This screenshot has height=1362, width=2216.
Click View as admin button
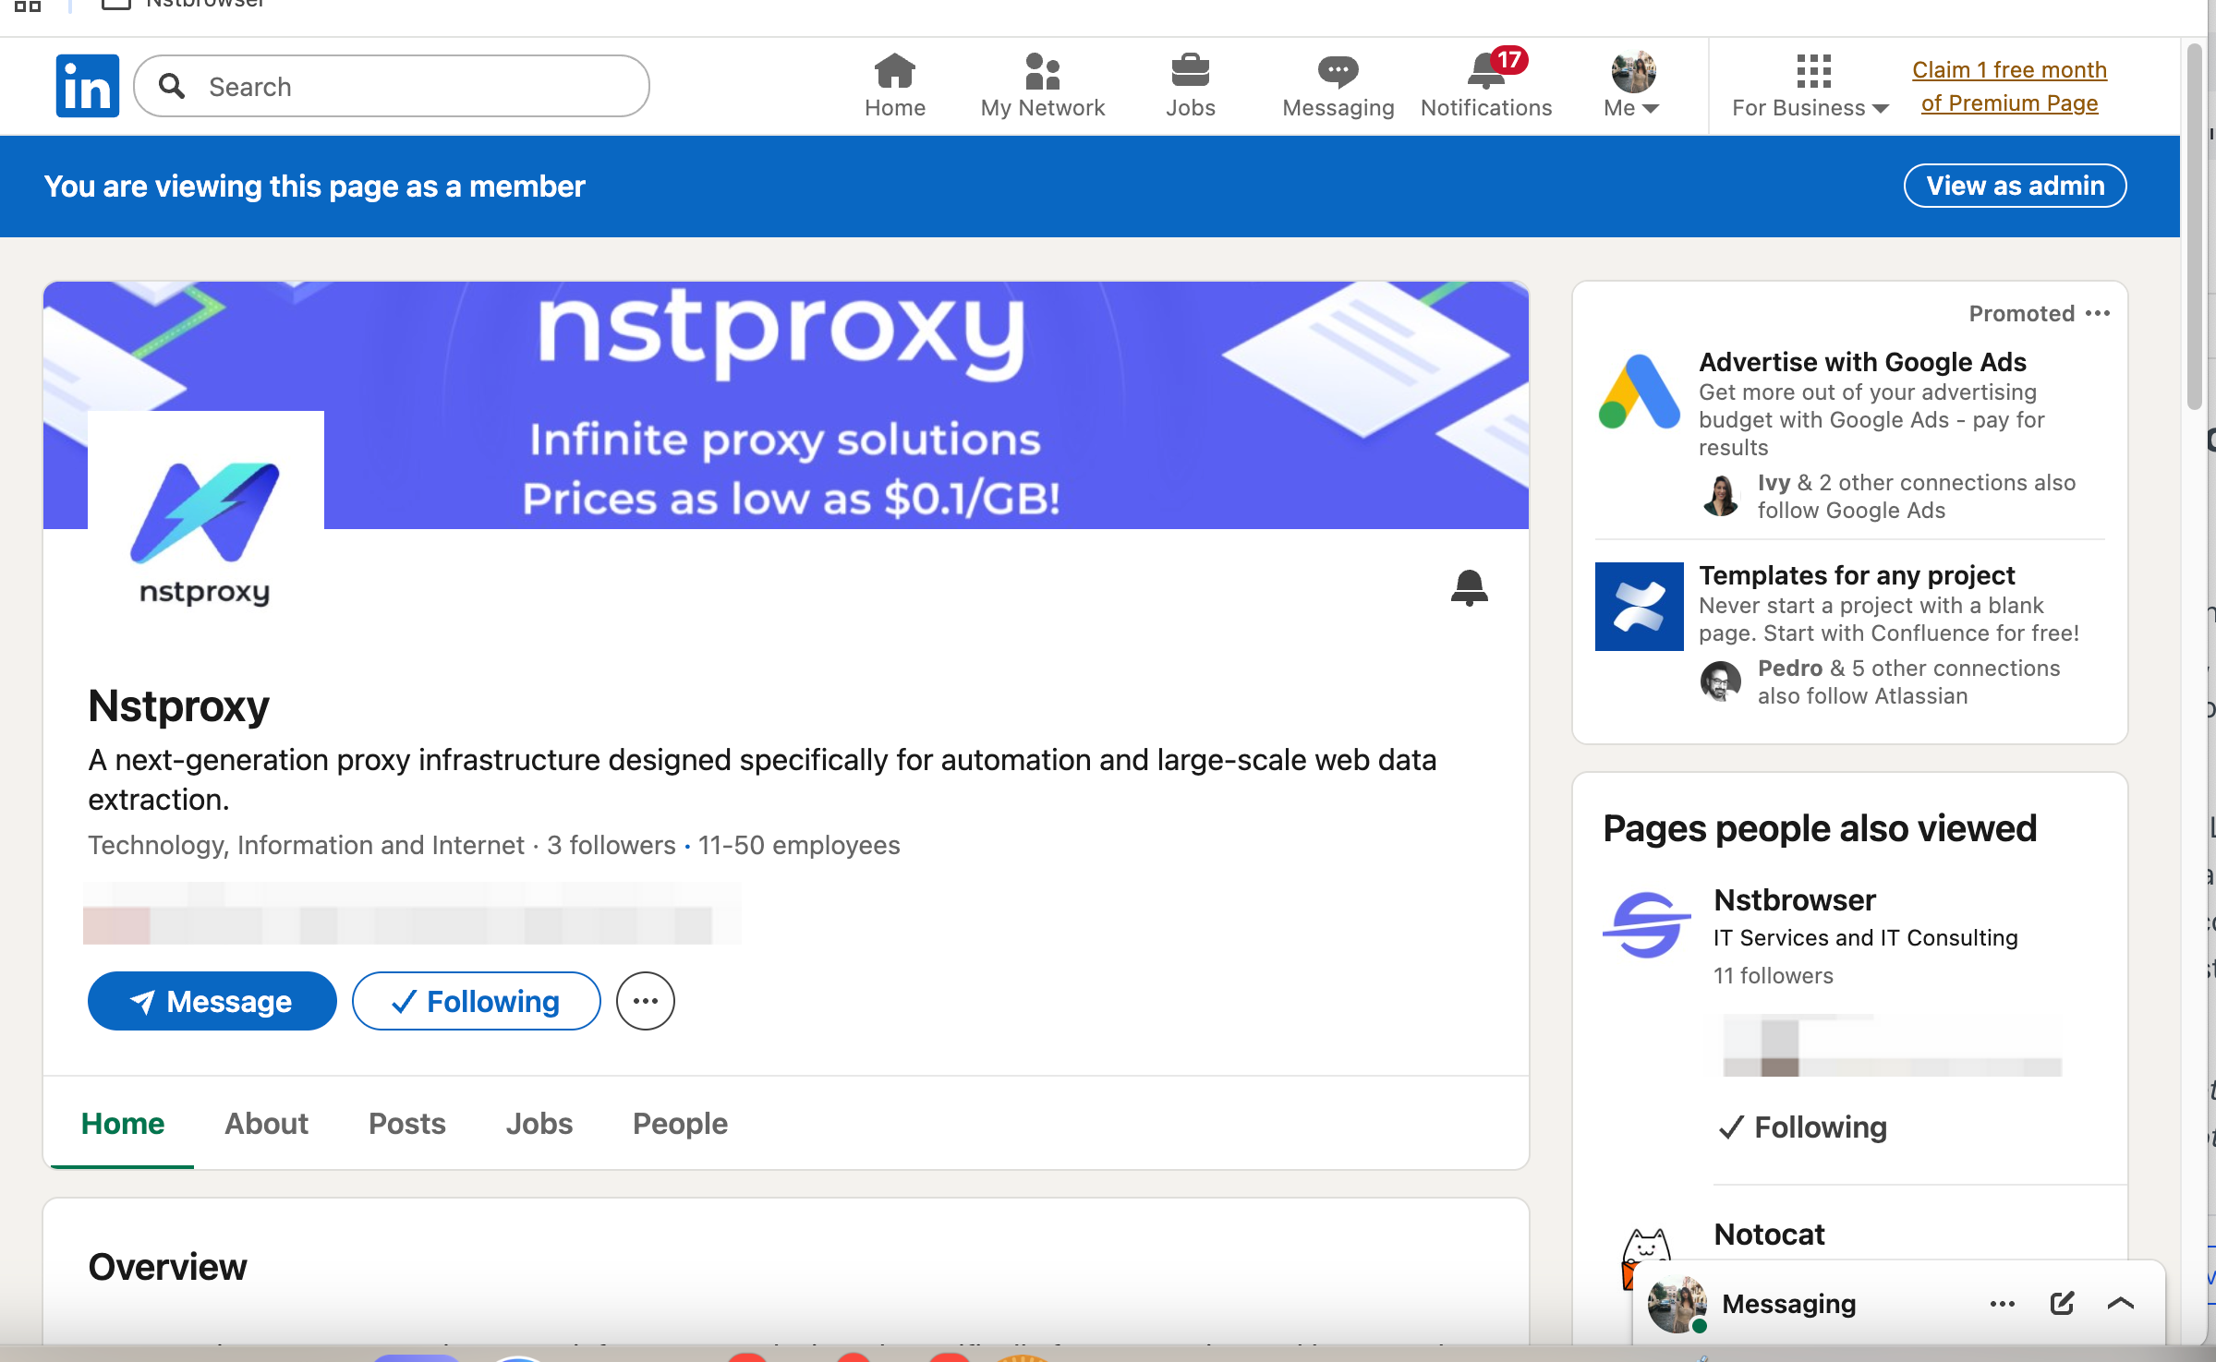[x=2015, y=186]
